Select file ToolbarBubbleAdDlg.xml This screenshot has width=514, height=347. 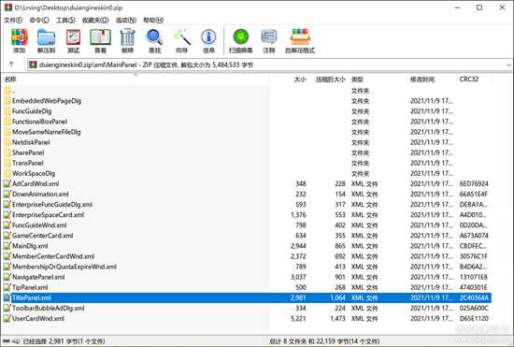point(247,309)
